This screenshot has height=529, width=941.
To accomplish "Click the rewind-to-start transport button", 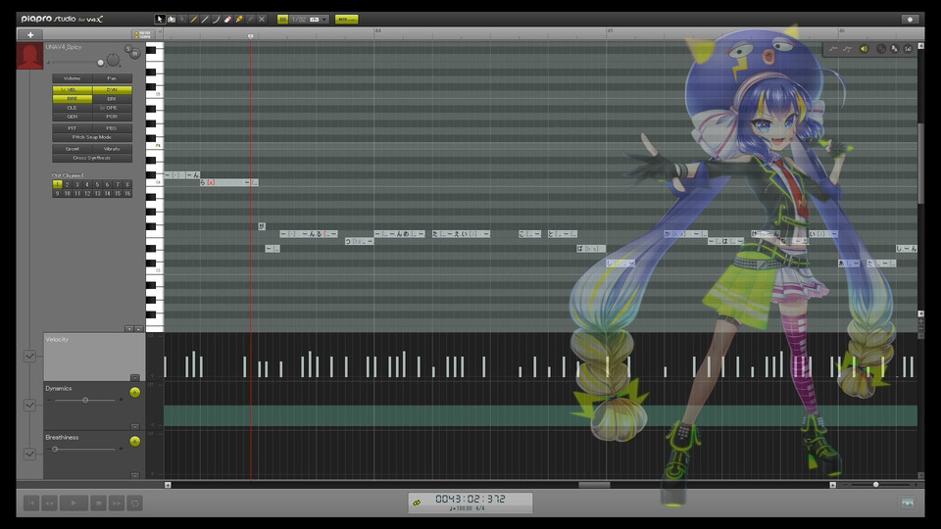I will pyautogui.click(x=31, y=504).
